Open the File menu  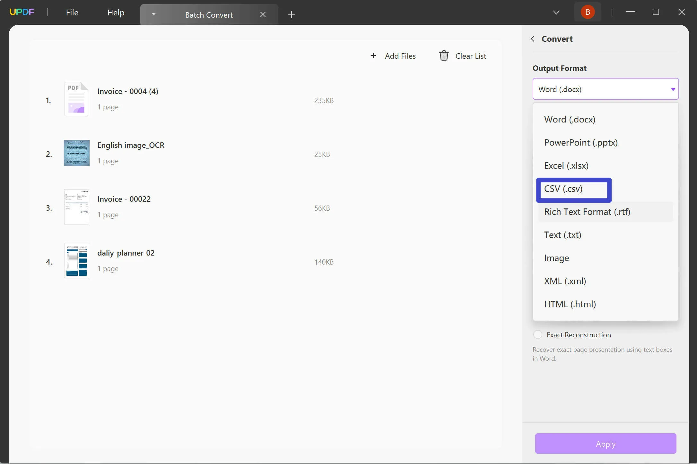[72, 12]
